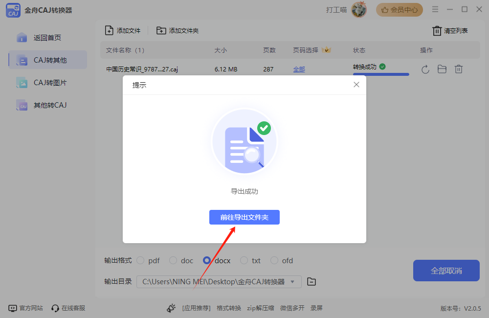489x318 pixels.
Task: Click the 在线客服 headset icon
Action: click(x=54, y=308)
